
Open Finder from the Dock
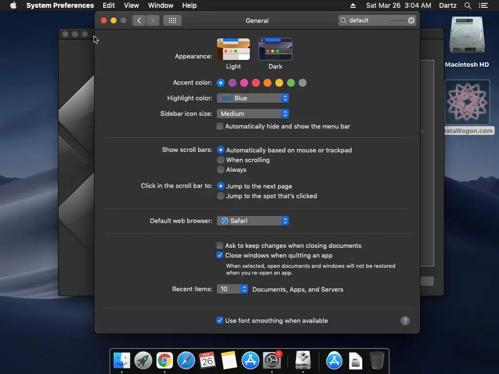tap(122, 361)
